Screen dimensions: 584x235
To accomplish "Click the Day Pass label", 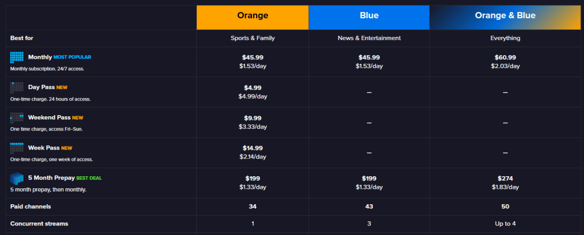I will (x=40, y=87).
